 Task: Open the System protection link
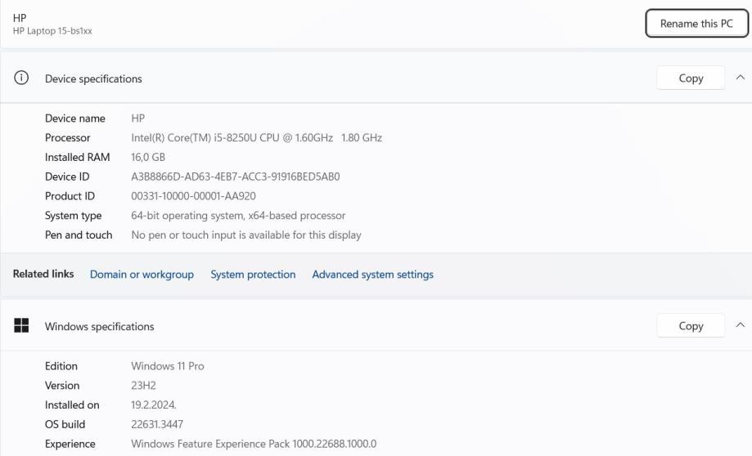pyautogui.click(x=253, y=275)
